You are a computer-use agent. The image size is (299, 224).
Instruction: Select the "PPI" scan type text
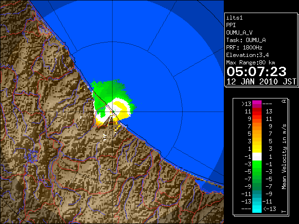pyautogui.click(x=231, y=25)
